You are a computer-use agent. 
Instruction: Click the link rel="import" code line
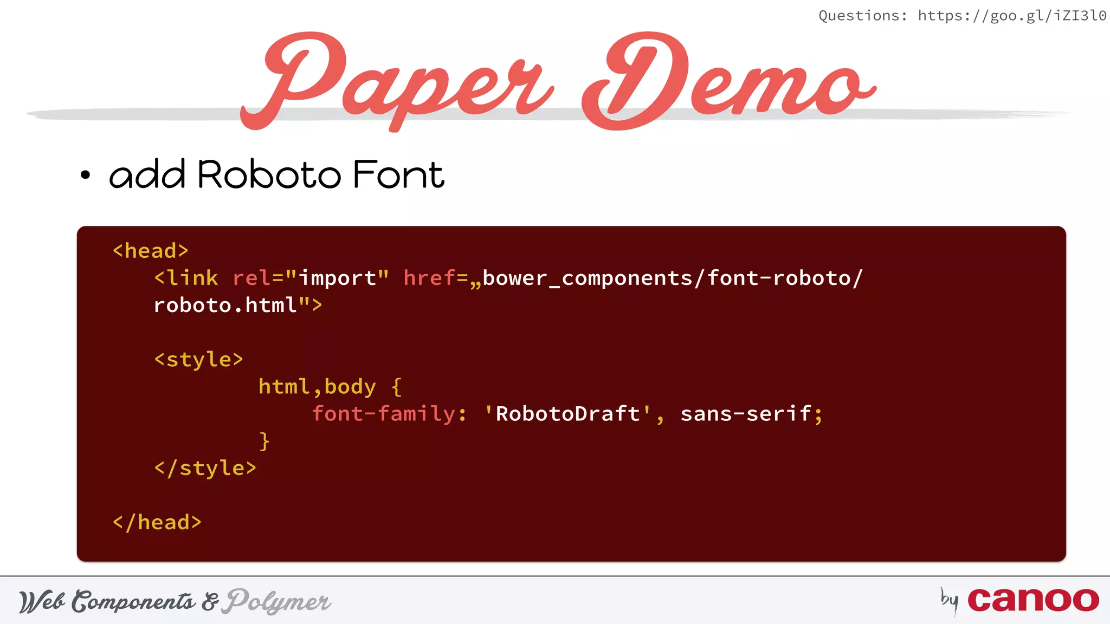point(508,278)
